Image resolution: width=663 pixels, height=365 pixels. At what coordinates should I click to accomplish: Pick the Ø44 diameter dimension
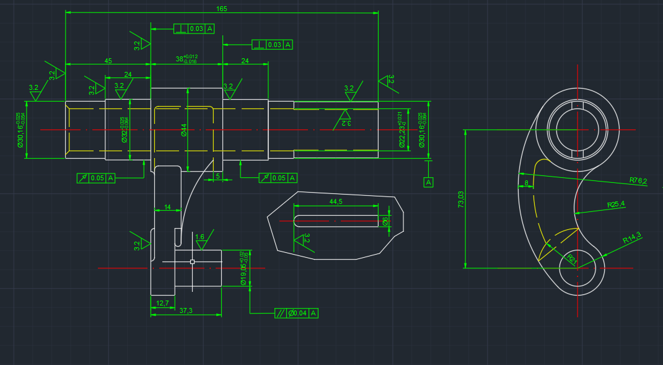[x=184, y=130]
